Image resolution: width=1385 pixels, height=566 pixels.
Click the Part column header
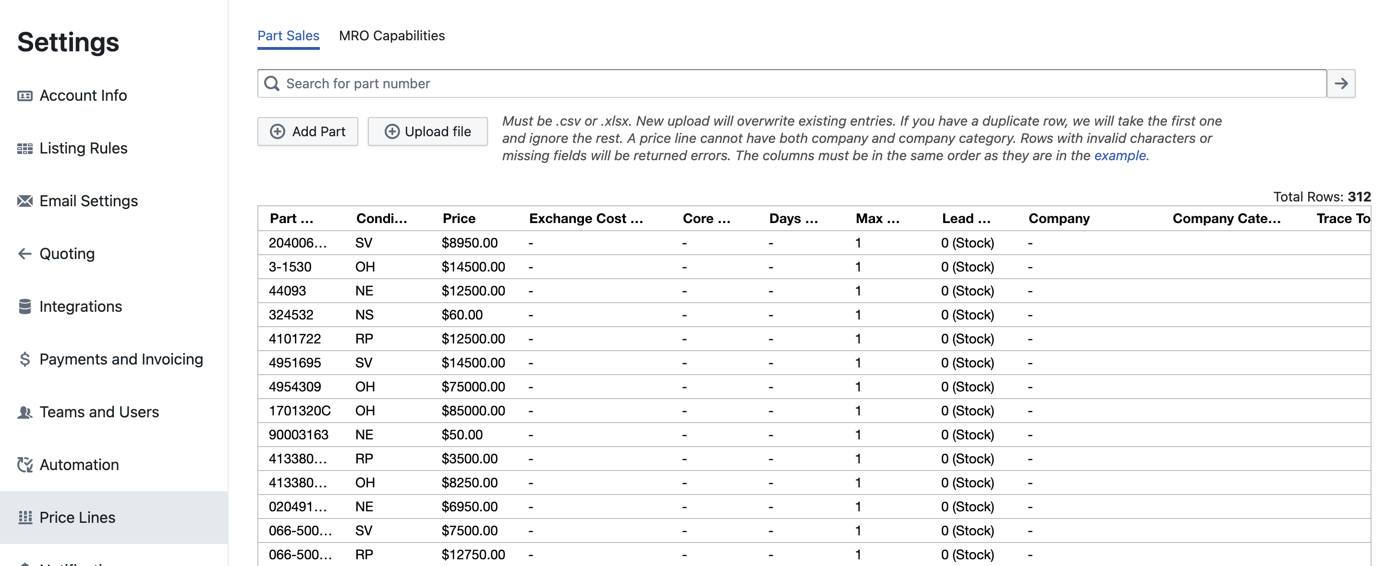pyautogui.click(x=291, y=219)
